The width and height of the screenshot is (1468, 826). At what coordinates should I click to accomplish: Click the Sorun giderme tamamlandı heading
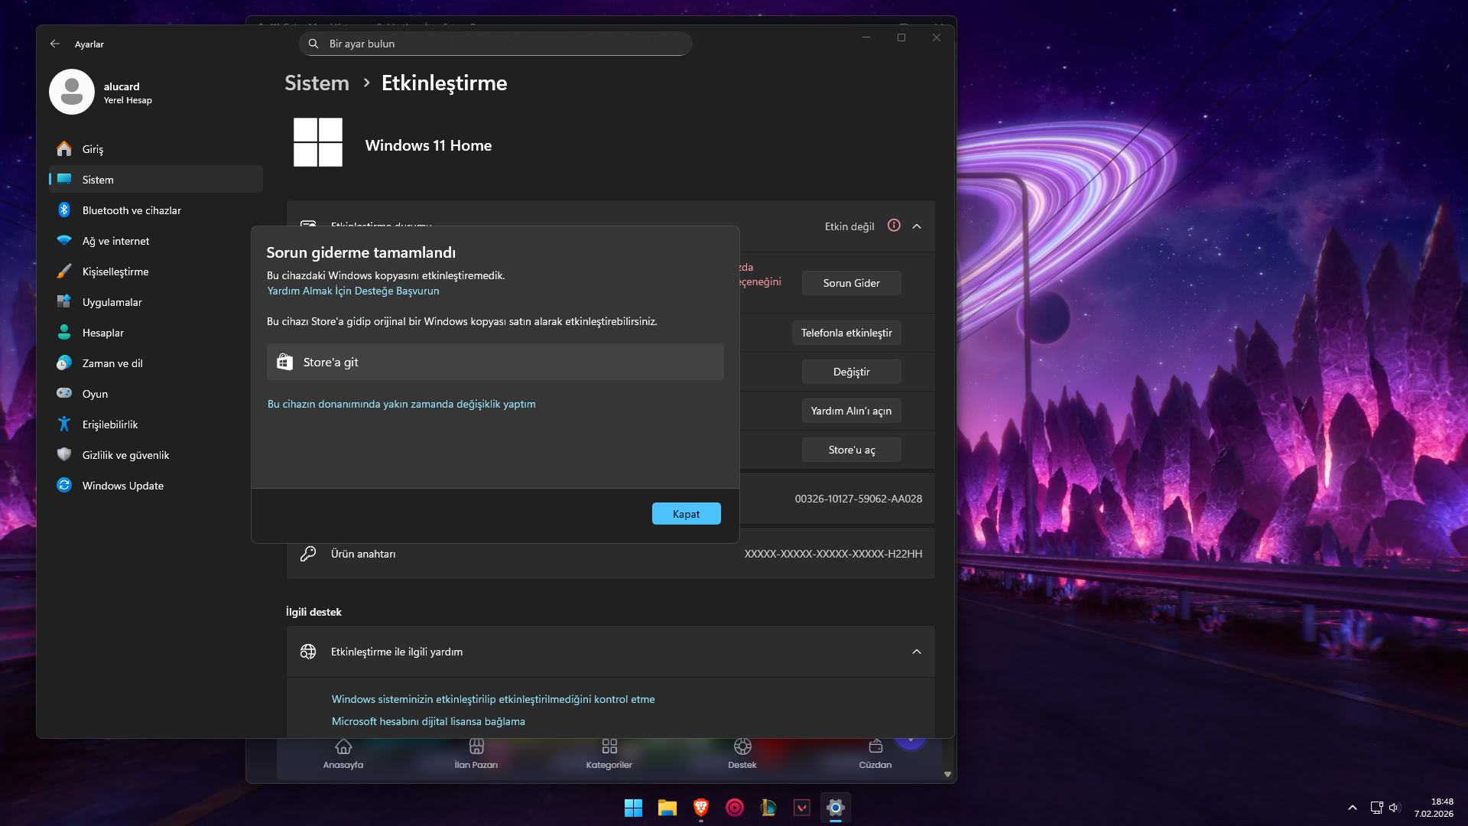coord(361,252)
